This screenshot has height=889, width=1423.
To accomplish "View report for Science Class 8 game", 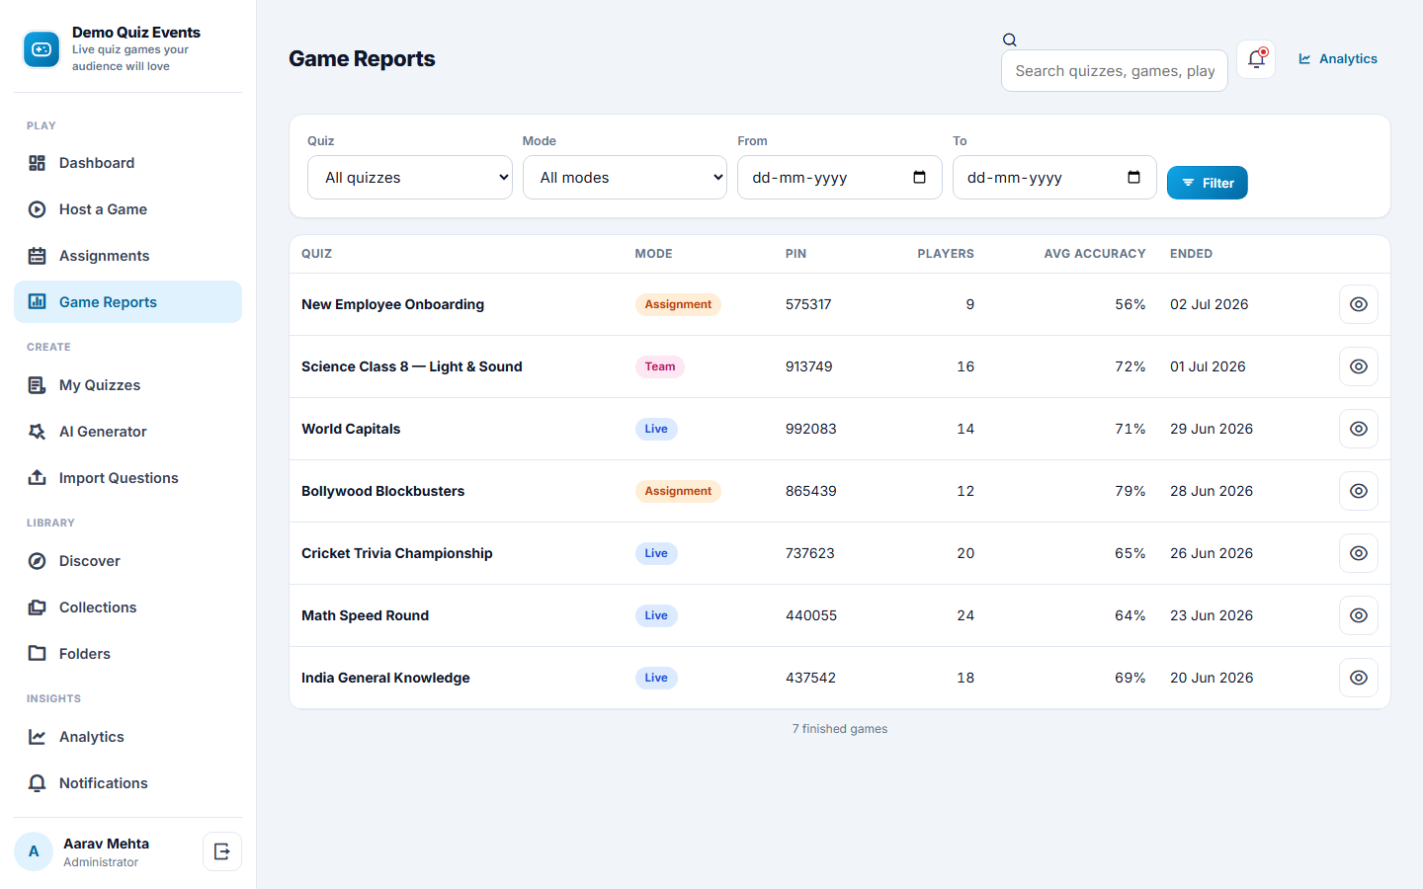I will coord(1359,366).
